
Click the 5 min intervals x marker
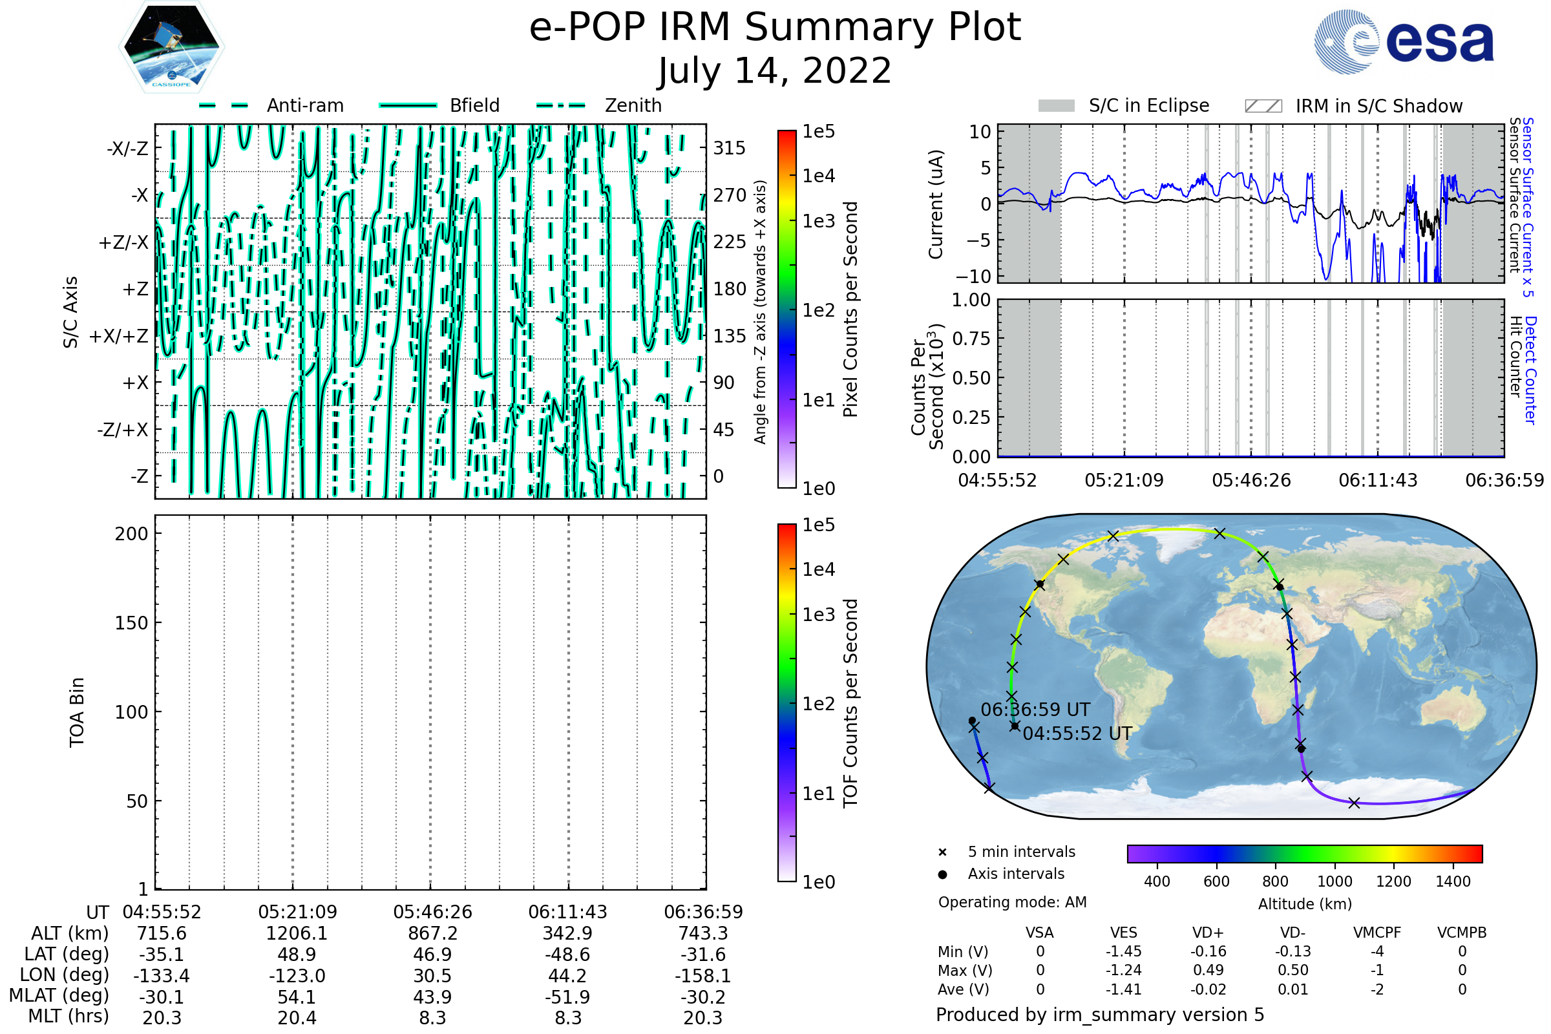(x=942, y=852)
